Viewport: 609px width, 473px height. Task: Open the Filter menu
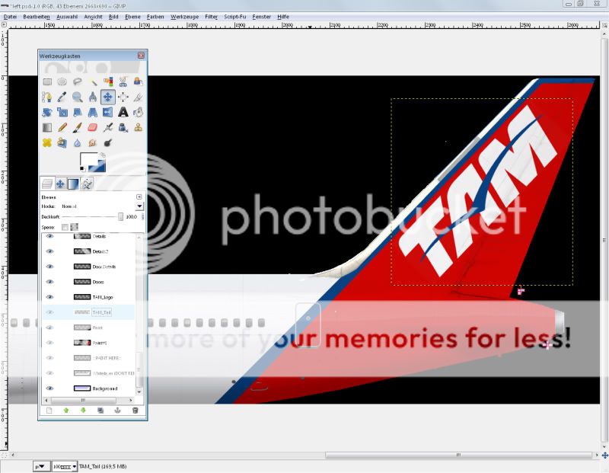[x=211, y=16]
